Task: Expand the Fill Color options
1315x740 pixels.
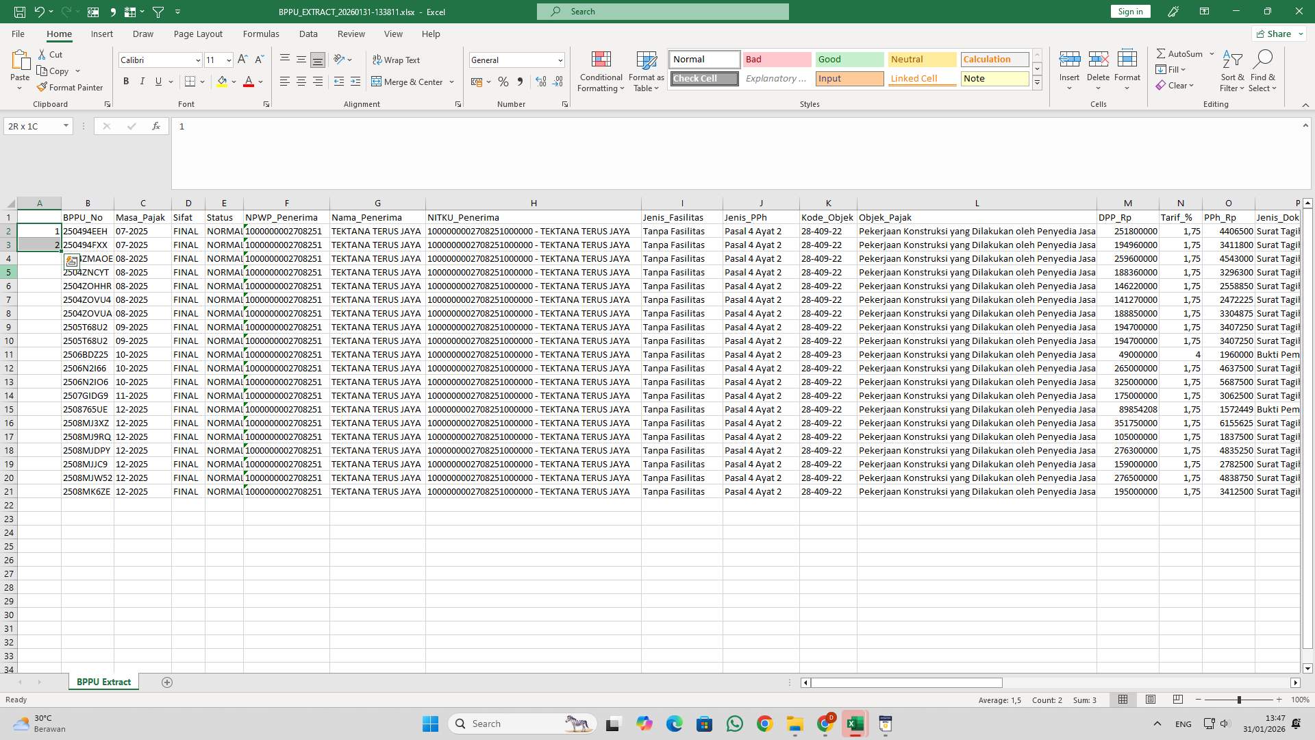Action: click(x=234, y=82)
